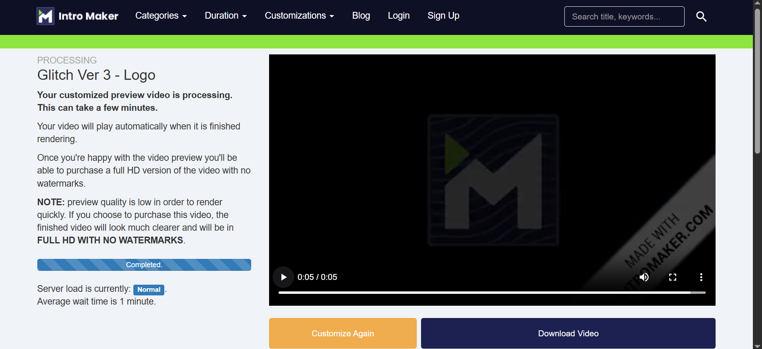This screenshot has width=762, height=349.
Task: Play the preview video
Action: [x=283, y=277]
